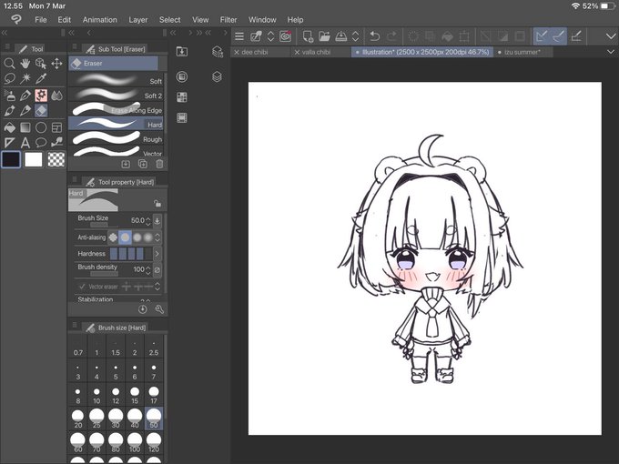Image resolution: width=619 pixels, height=464 pixels.
Task: Toggle the tool property lock icon
Action: click(157, 204)
